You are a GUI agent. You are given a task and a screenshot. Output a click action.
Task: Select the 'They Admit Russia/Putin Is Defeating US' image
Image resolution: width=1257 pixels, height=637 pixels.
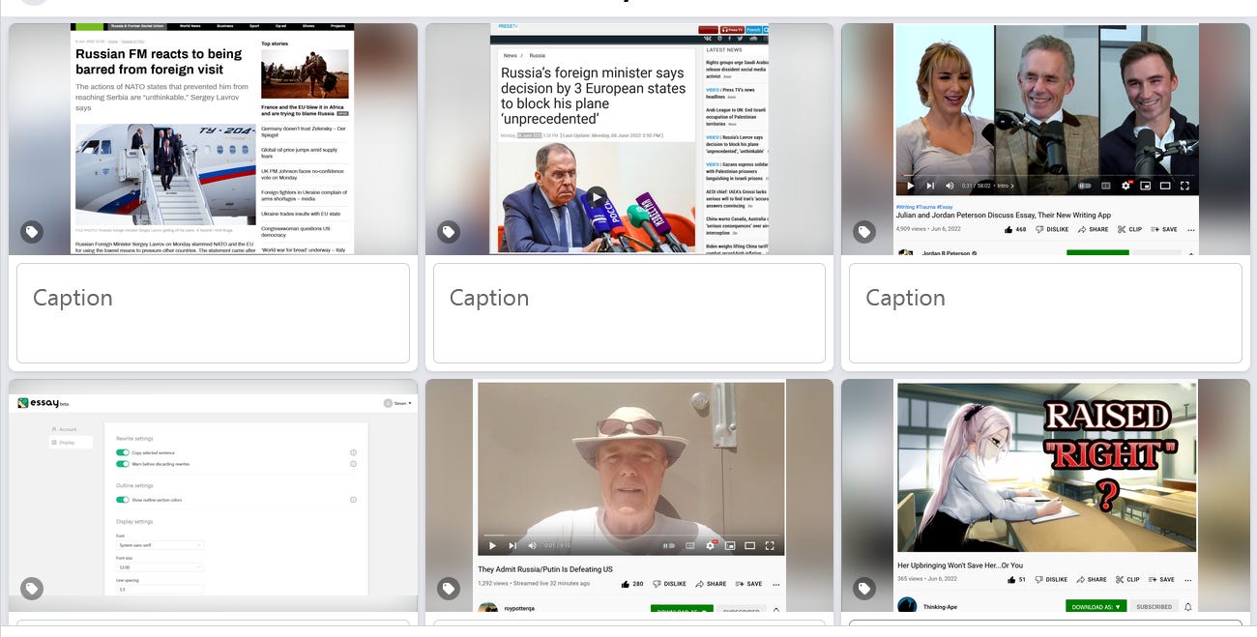coord(628,495)
